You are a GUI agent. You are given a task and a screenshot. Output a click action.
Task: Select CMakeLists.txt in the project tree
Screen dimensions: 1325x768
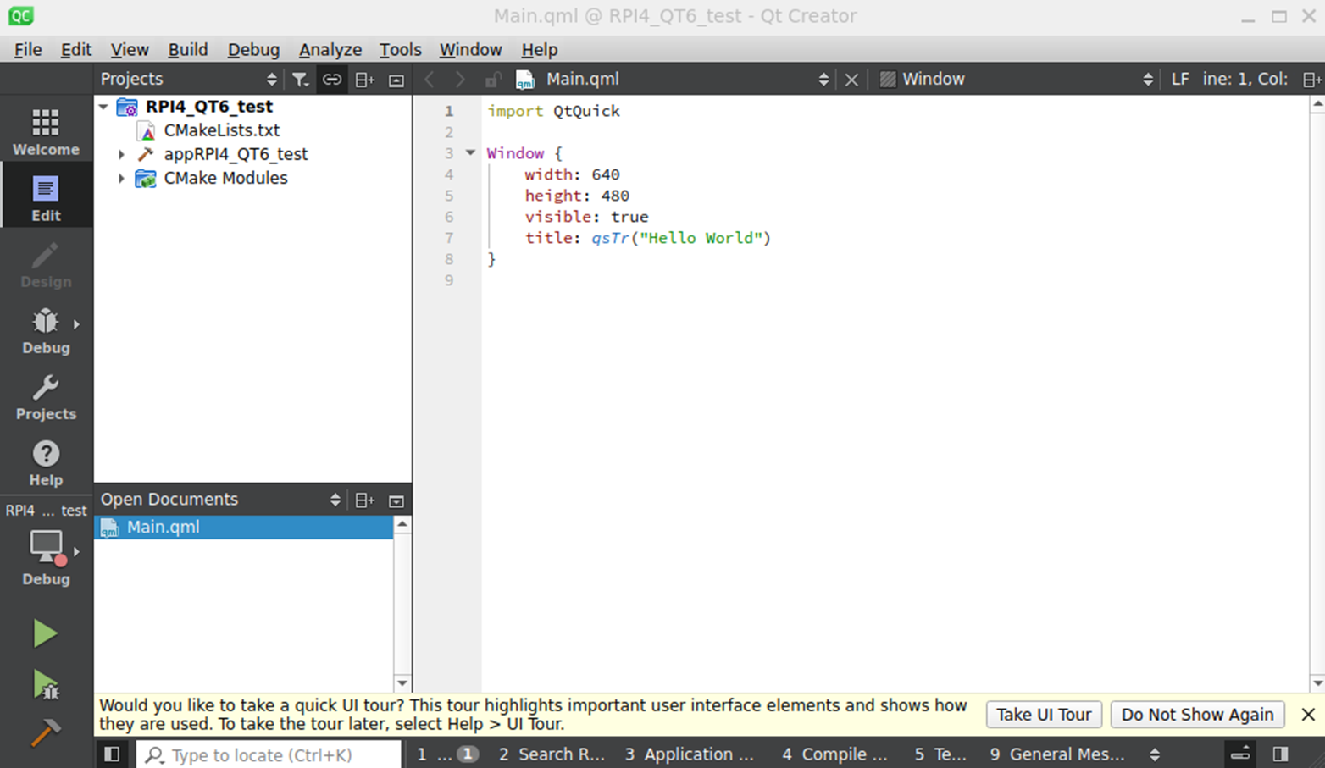(x=221, y=130)
